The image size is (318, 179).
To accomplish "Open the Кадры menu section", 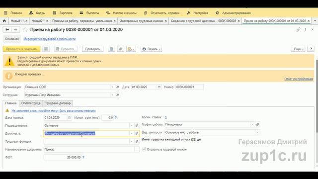I will [37, 13].
